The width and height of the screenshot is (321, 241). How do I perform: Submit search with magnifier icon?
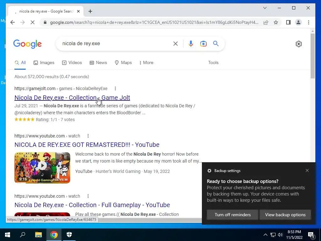216,43
